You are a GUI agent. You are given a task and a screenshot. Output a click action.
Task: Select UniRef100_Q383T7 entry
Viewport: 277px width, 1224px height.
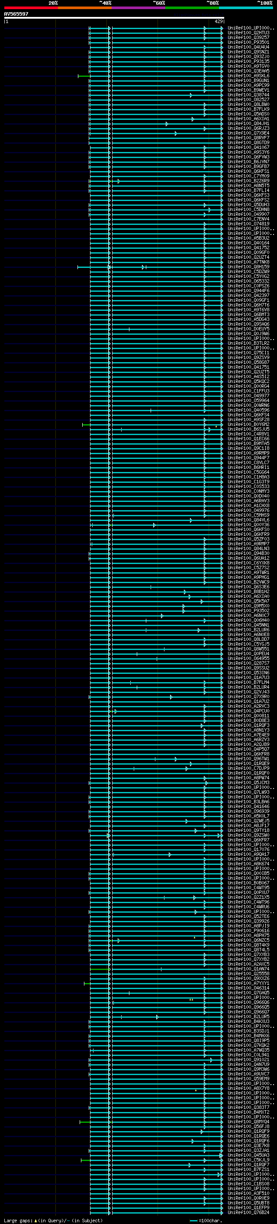point(248,1107)
